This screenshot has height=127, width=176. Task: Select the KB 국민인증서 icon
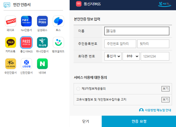click(11, 64)
